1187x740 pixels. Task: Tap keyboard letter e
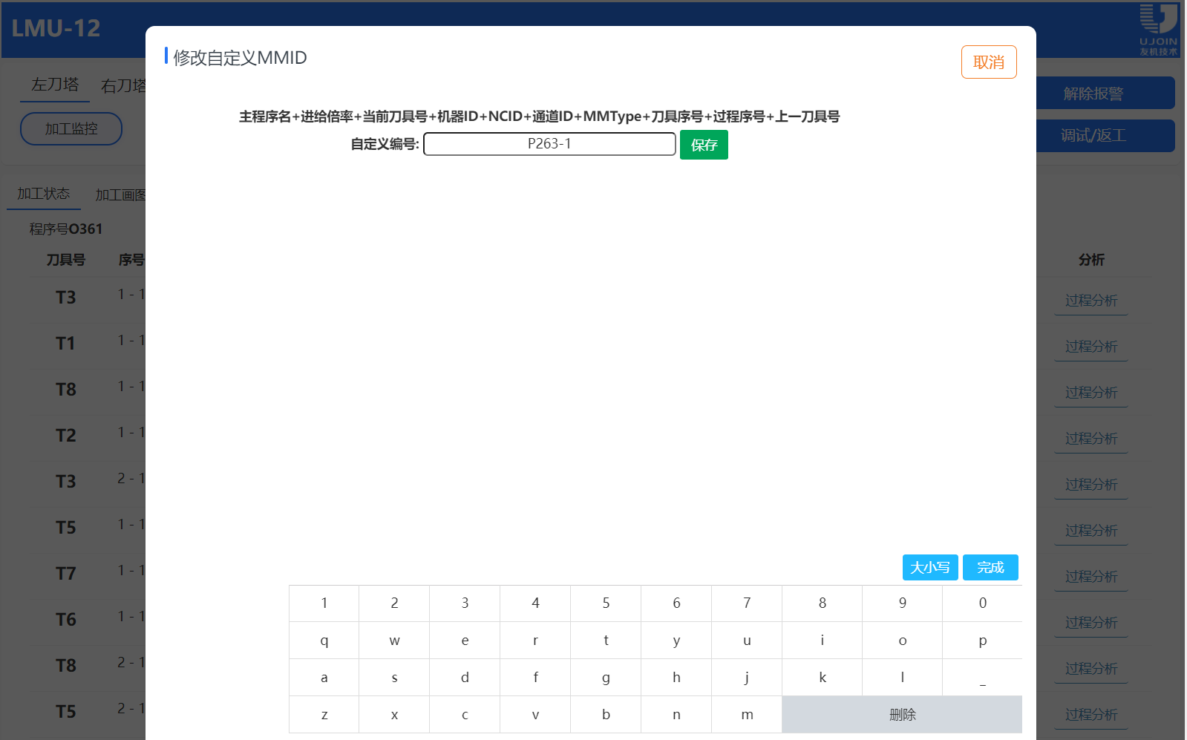[465, 641]
